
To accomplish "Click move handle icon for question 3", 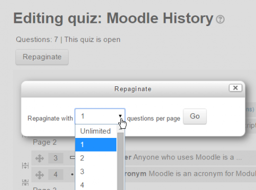I will (39, 158).
